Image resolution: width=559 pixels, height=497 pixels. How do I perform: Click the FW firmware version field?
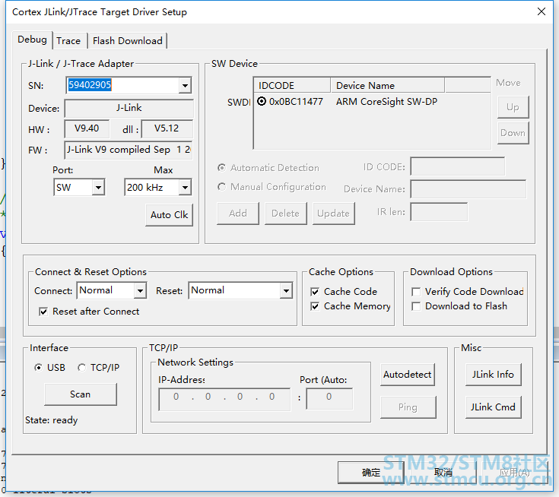coord(129,150)
